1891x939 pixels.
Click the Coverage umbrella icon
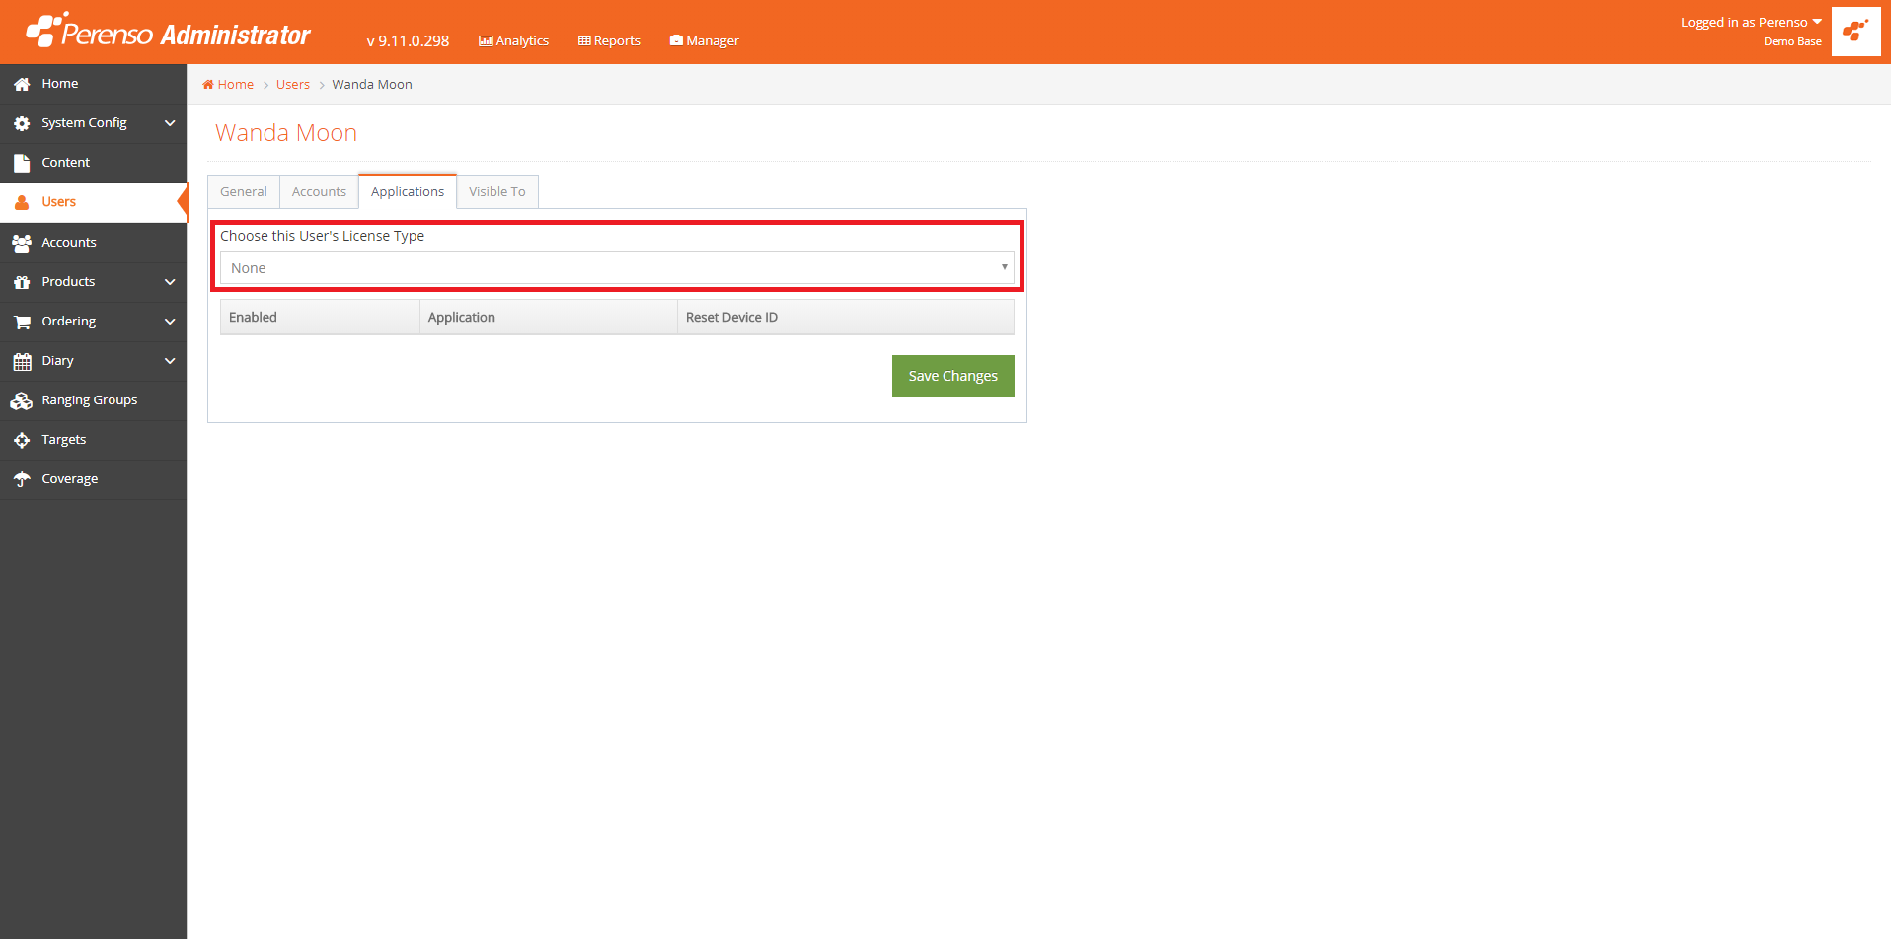click(x=22, y=479)
